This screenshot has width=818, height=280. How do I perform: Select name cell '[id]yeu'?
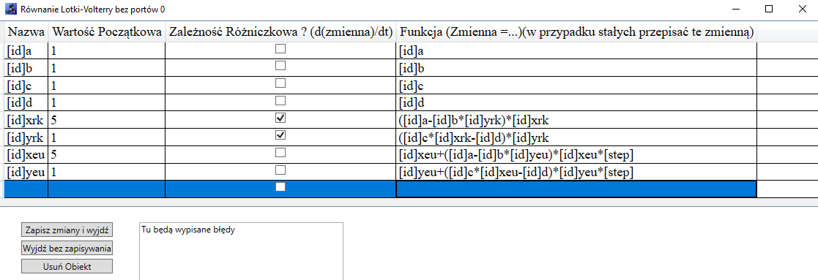click(x=26, y=172)
